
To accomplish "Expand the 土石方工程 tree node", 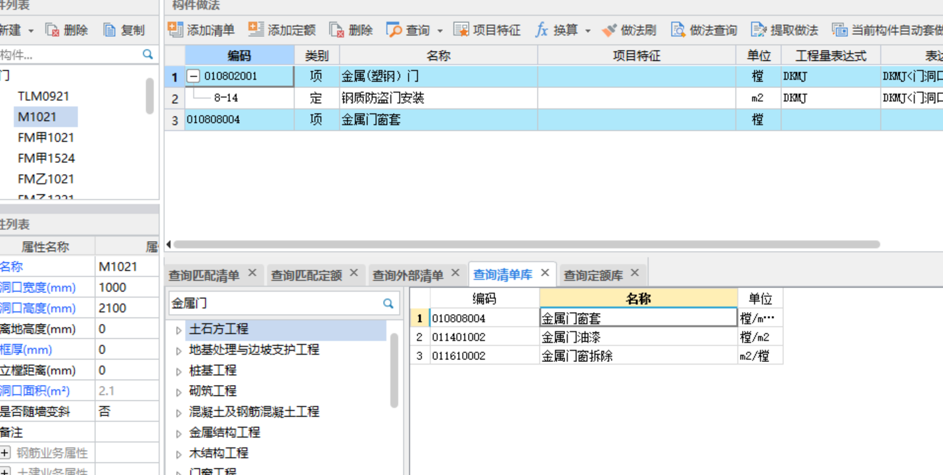I will coord(179,330).
